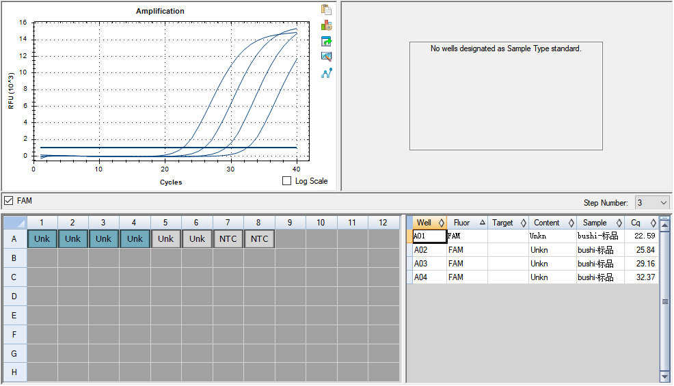
Task: Click the copy chart to clipboard icon
Action: click(x=326, y=10)
